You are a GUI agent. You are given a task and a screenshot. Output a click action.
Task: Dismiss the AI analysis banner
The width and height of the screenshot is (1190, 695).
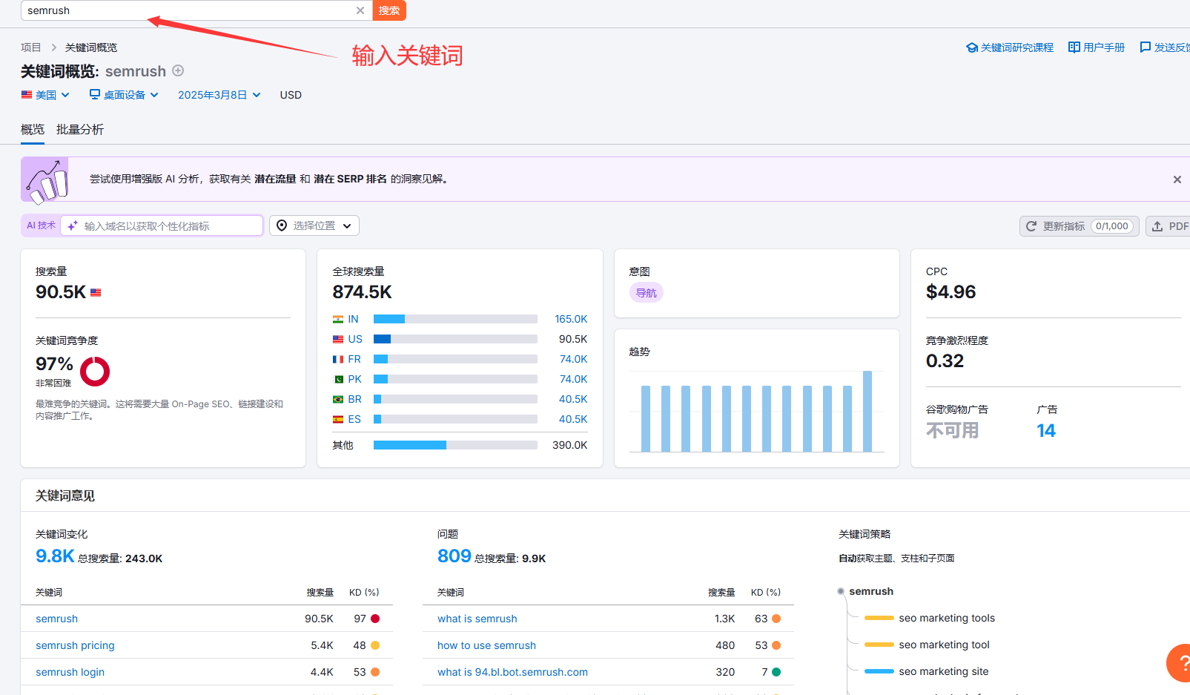(x=1177, y=179)
